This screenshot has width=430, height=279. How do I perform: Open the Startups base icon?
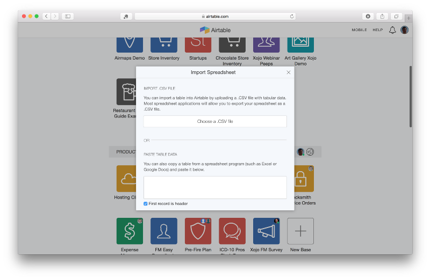[x=198, y=45]
